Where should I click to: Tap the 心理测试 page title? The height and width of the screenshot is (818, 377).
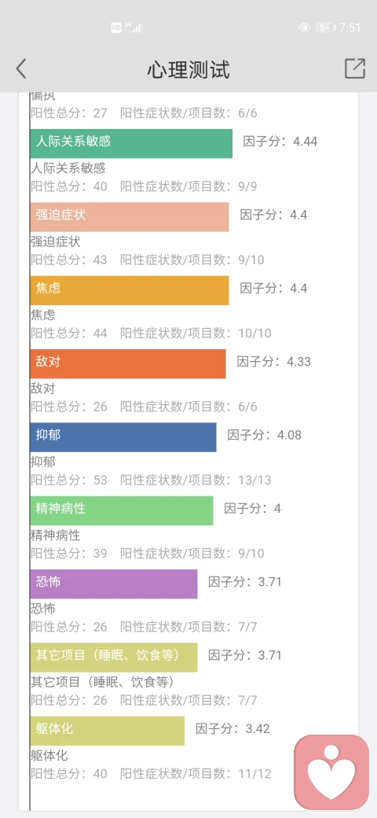(188, 69)
